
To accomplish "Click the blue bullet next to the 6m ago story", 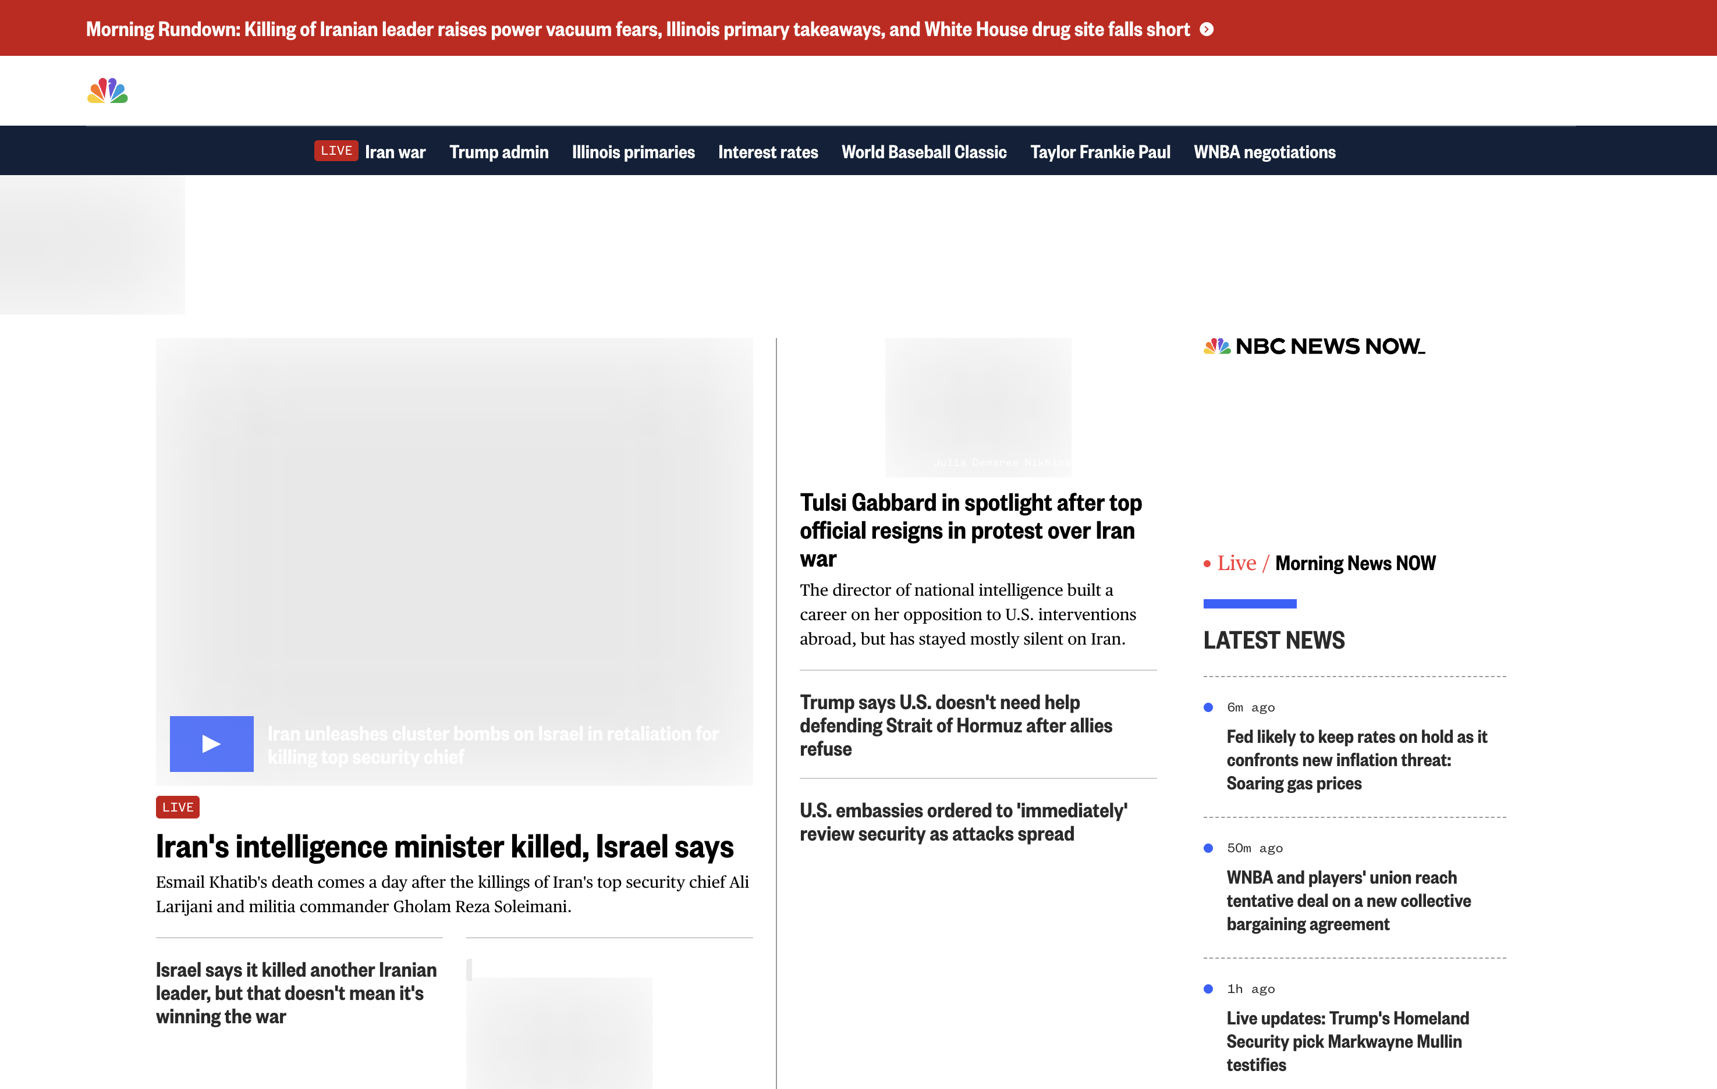I will click(1208, 707).
